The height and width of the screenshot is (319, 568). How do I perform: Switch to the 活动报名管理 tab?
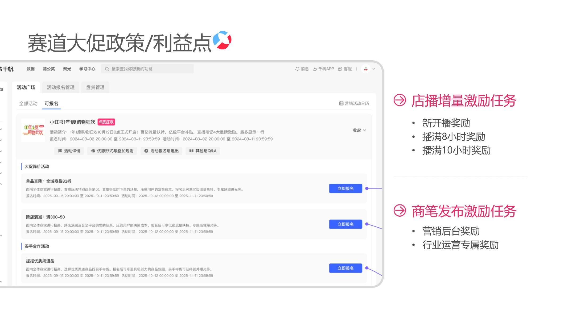click(60, 87)
